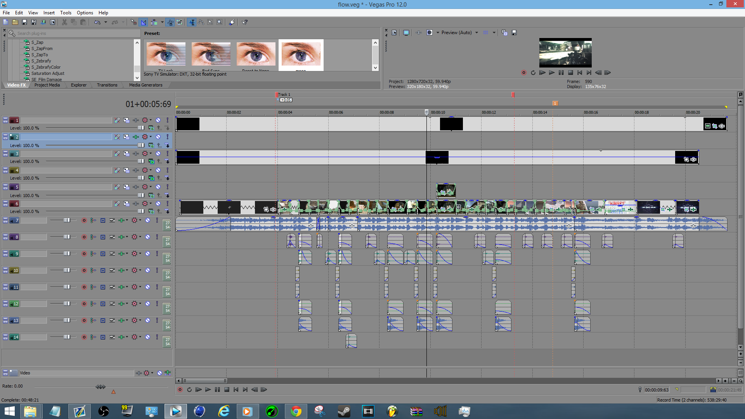Open Track Motion on video track 1
This screenshot has height=419, width=745.
click(126, 120)
